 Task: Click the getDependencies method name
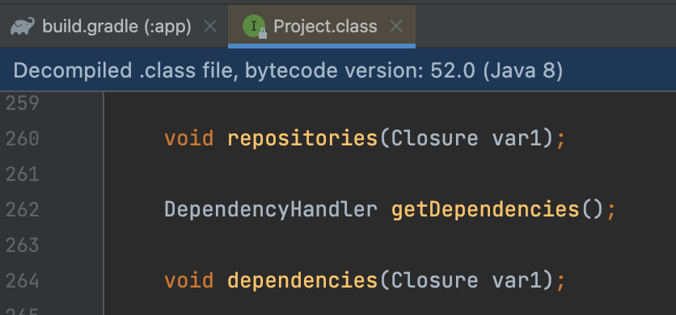pos(485,209)
